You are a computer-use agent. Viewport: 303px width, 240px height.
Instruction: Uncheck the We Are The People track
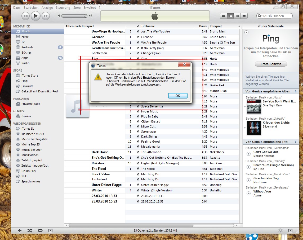tap(138, 42)
